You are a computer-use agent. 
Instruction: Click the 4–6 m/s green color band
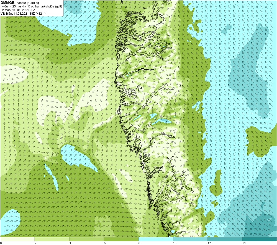coord(86,239)
